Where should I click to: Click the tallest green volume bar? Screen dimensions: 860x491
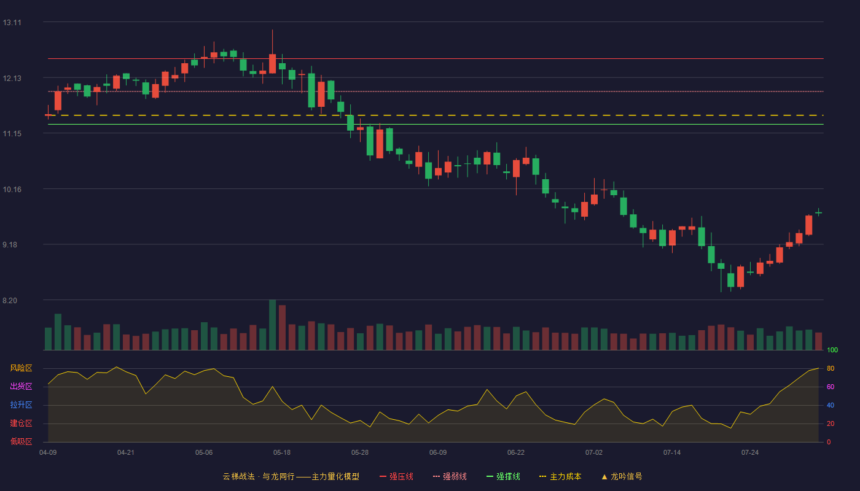coord(272,325)
